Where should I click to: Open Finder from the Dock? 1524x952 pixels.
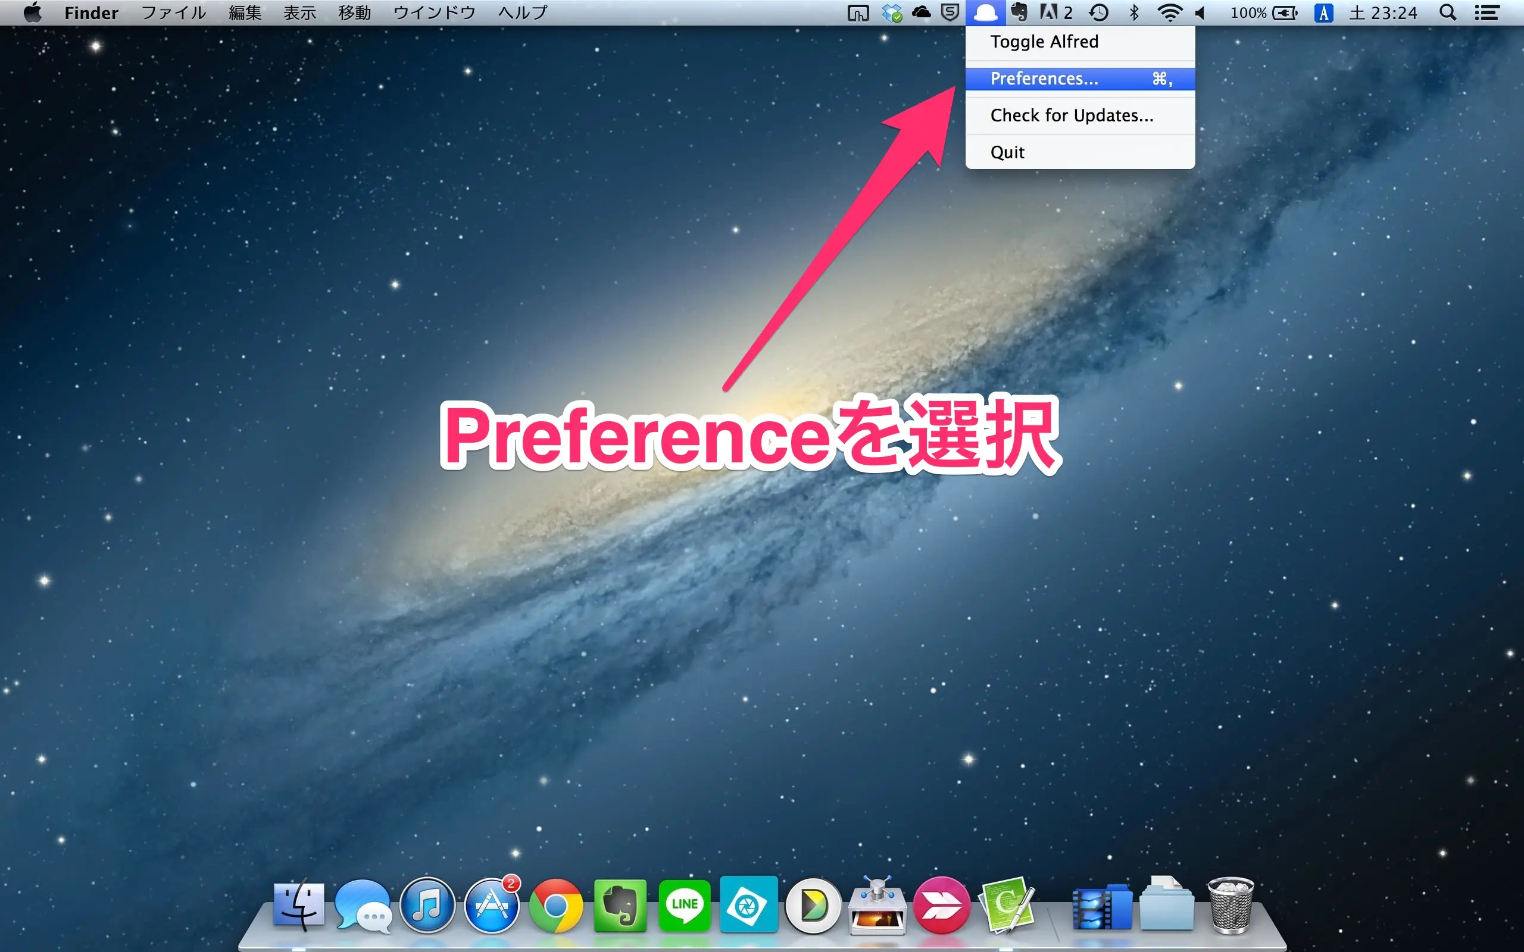pyautogui.click(x=299, y=905)
